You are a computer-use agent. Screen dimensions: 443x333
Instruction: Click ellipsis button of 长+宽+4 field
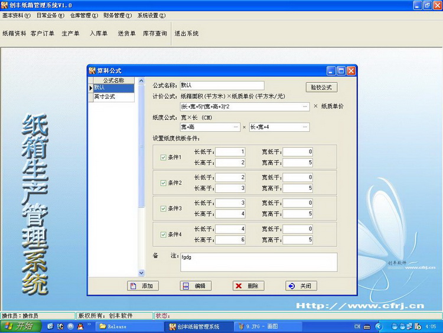(305, 127)
